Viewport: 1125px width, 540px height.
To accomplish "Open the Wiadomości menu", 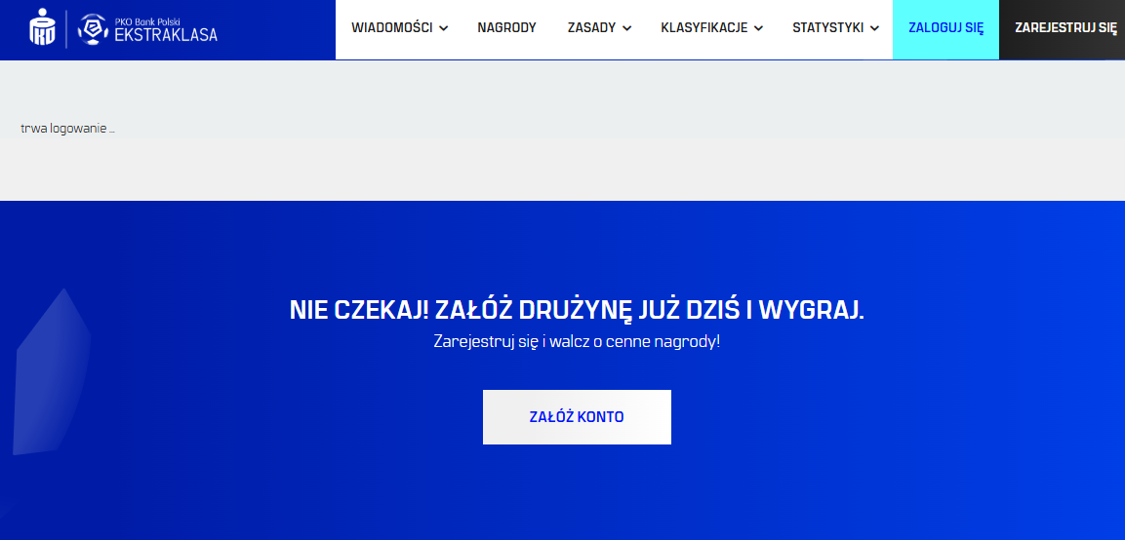I will tap(391, 28).
